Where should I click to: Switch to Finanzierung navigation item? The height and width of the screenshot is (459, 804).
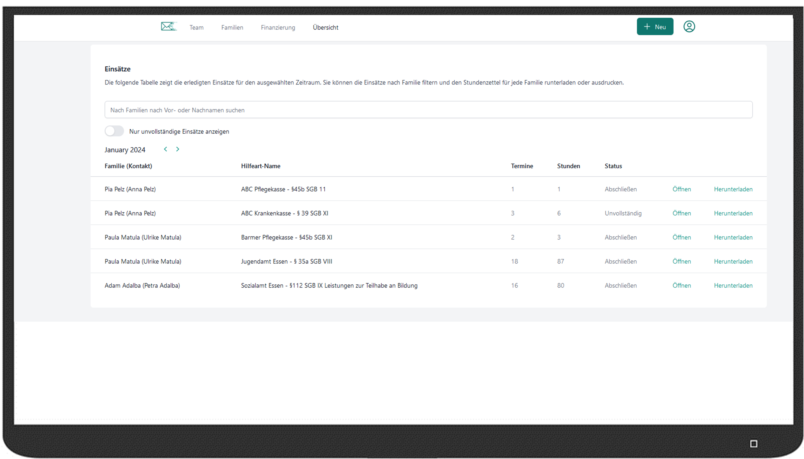(278, 27)
